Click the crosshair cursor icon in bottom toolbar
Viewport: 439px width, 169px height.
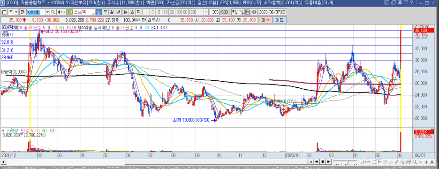[379, 161]
